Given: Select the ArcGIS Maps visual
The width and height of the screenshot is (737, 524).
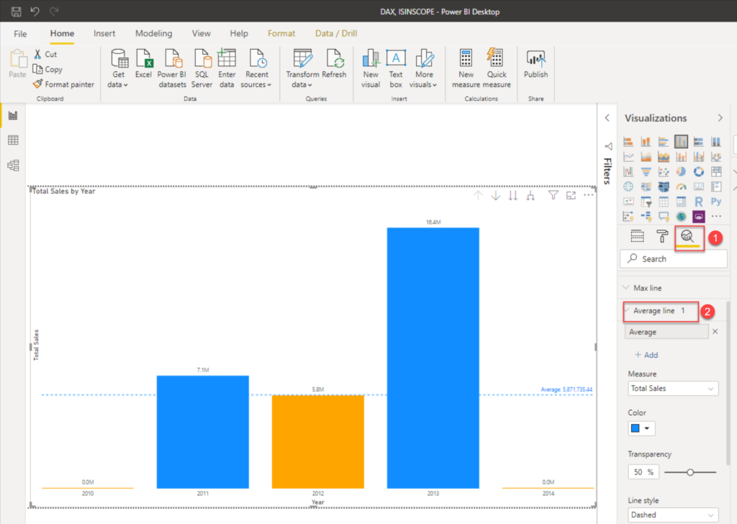Looking at the screenshot, I should [681, 217].
